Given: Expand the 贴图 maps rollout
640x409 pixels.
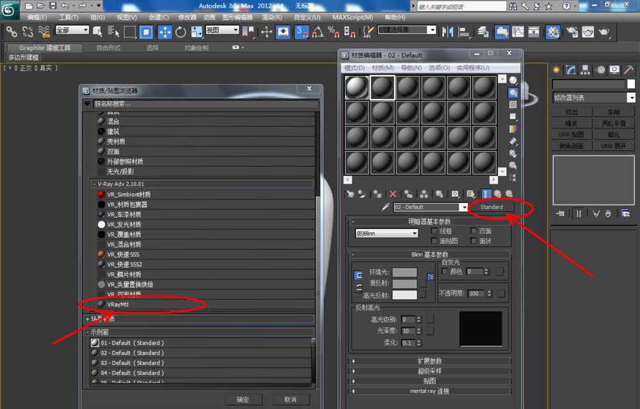Looking at the screenshot, I should coord(429,381).
